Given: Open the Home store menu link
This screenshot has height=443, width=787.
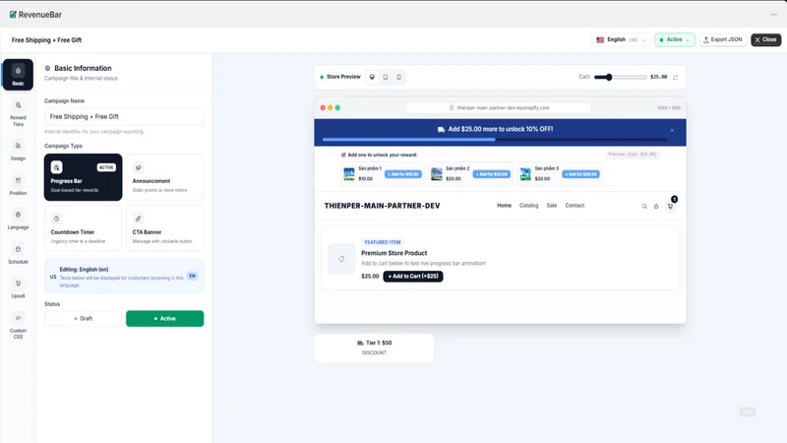Looking at the screenshot, I should (x=504, y=206).
